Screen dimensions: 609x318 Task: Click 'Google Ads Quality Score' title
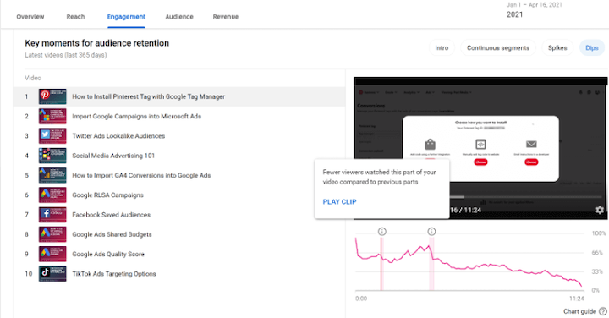(x=108, y=254)
